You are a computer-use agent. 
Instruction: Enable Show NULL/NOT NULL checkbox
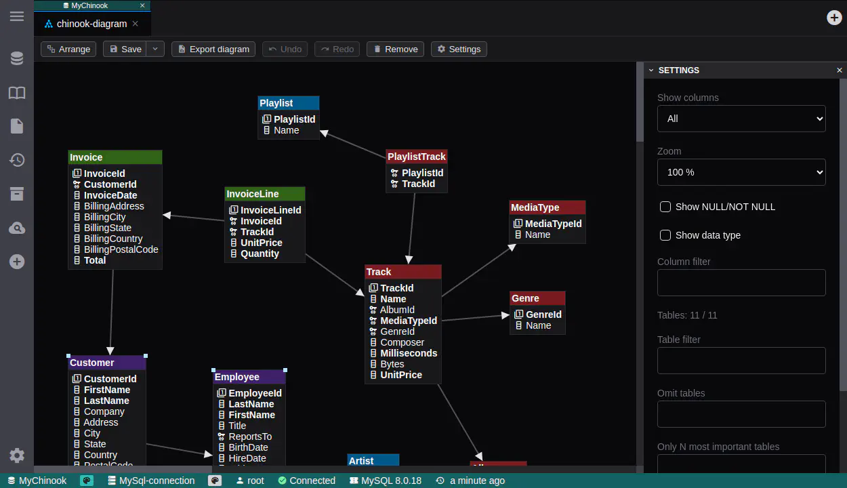click(665, 207)
